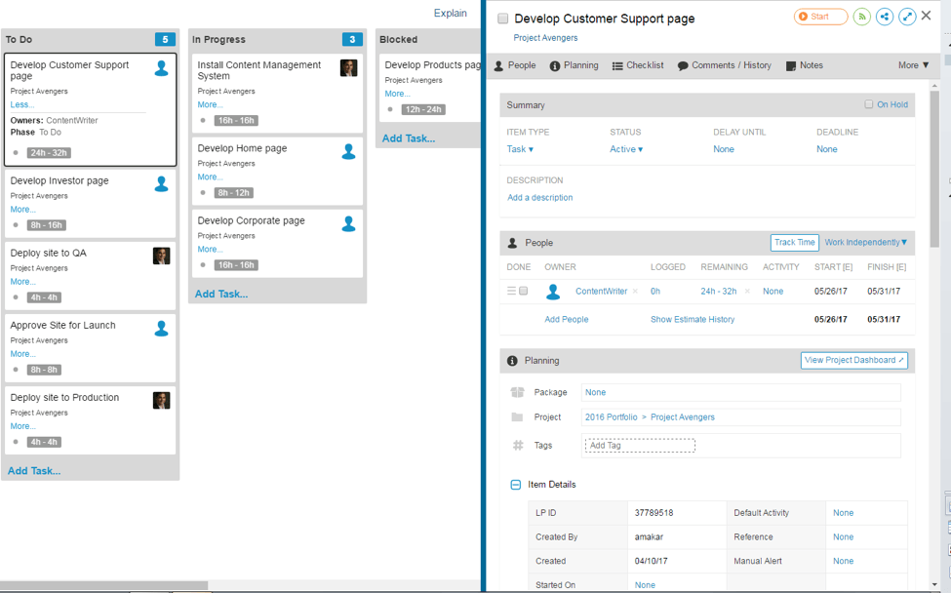Click ContentWriter avatar icon in People table
Image resolution: width=951 pixels, height=593 pixels.
click(552, 292)
